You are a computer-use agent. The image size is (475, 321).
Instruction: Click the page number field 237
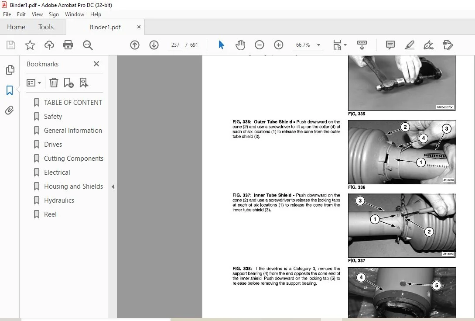click(x=175, y=45)
